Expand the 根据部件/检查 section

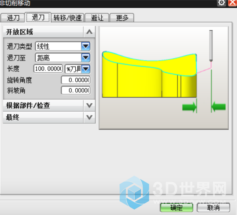89,105
